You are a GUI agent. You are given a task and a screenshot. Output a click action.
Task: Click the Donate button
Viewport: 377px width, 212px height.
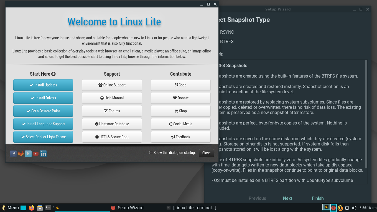point(181,98)
